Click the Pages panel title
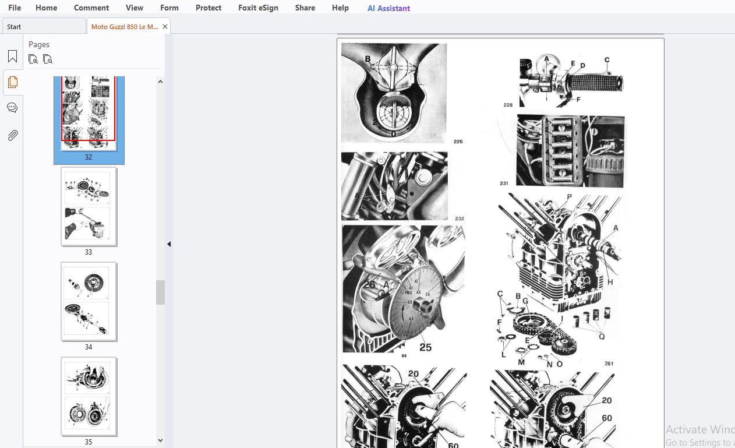The height and width of the screenshot is (448, 735). click(39, 44)
